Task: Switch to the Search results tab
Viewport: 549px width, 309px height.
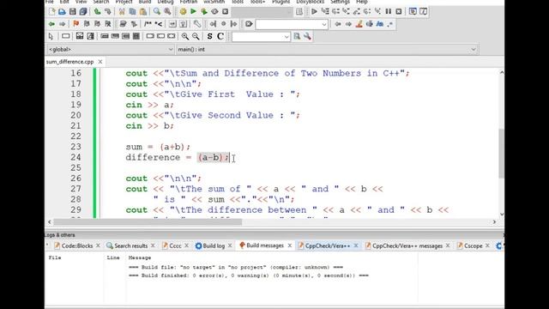Action: click(x=130, y=245)
